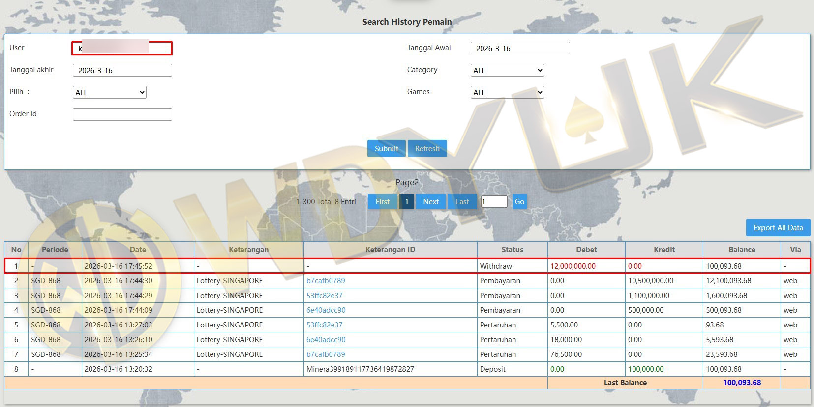
Task: Click the Submit button
Action: click(x=386, y=148)
